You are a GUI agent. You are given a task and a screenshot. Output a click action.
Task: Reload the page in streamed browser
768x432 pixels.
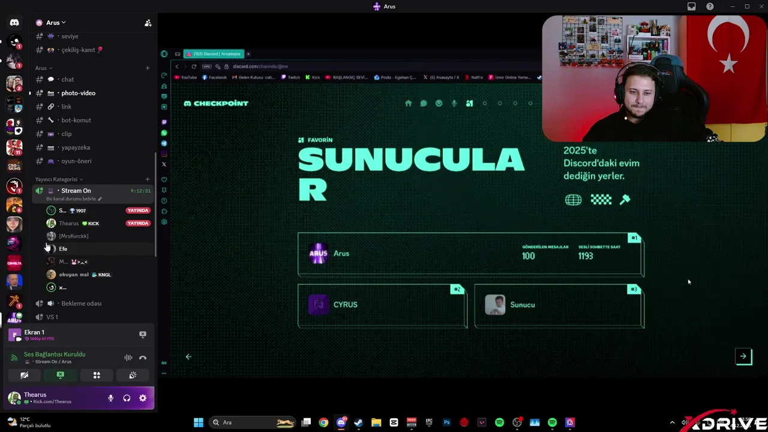[194, 67]
